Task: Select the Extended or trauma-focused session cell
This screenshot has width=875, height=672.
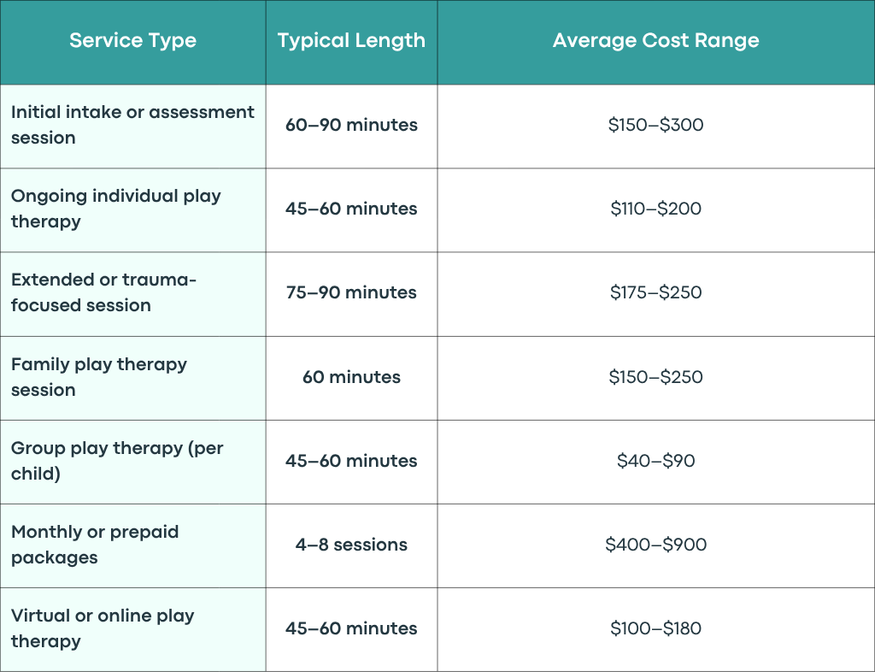Action: point(132,293)
